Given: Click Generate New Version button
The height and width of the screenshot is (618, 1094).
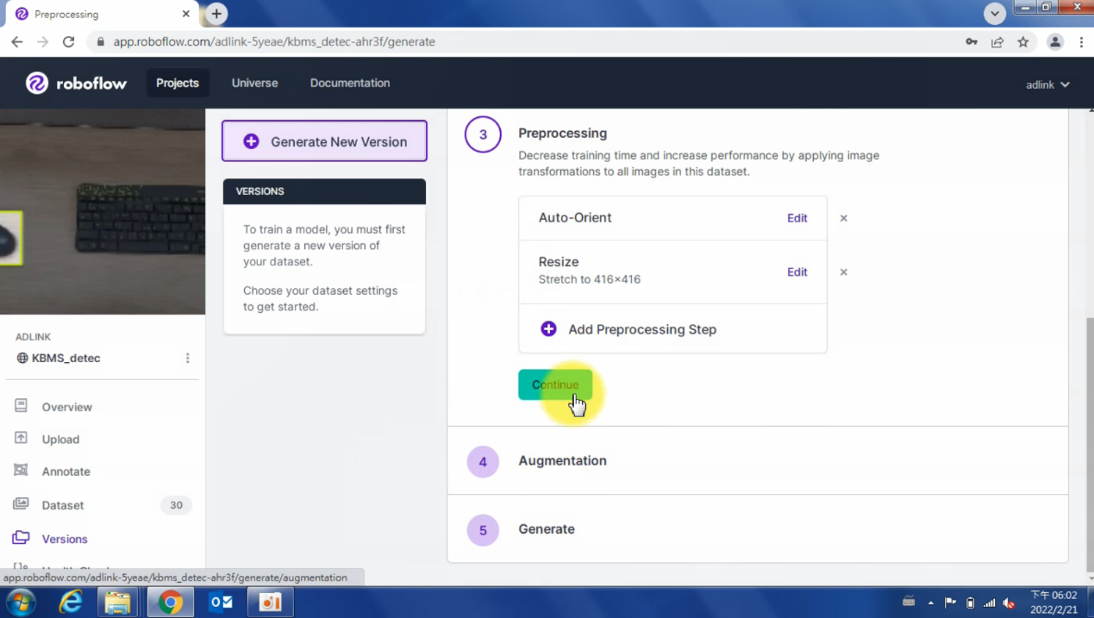Looking at the screenshot, I should 324,141.
